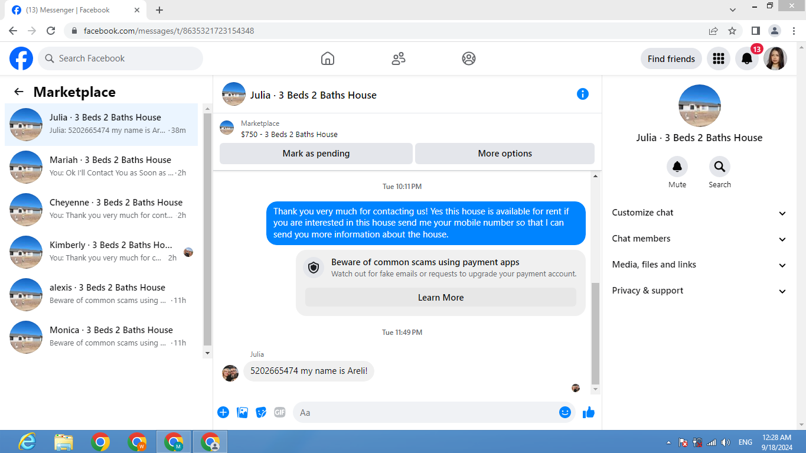
Task: Click the Mark as pending button
Action: 316,154
